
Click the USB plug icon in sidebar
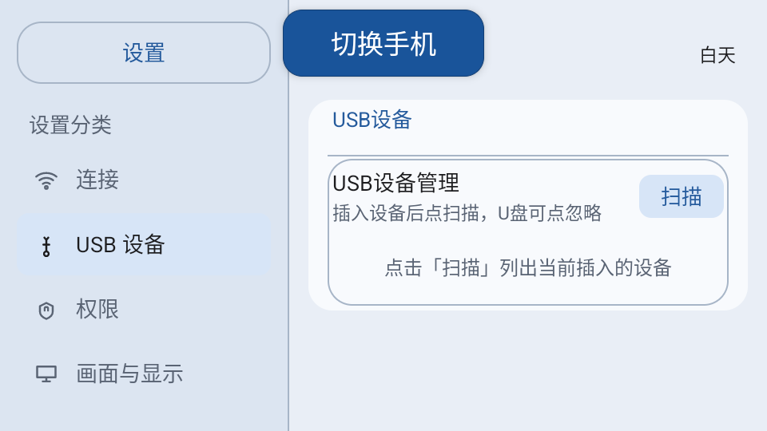click(46, 247)
